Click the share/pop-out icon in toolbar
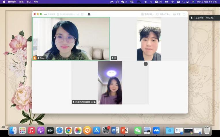 82,14
